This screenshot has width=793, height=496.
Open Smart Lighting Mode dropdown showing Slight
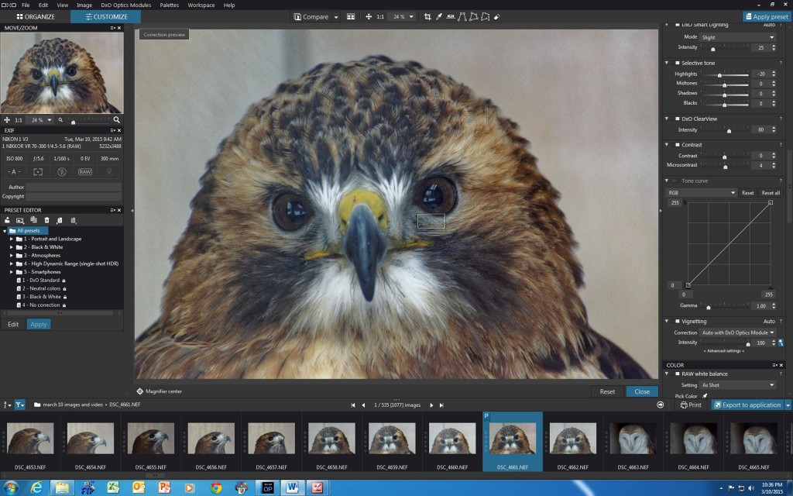[x=737, y=37]
